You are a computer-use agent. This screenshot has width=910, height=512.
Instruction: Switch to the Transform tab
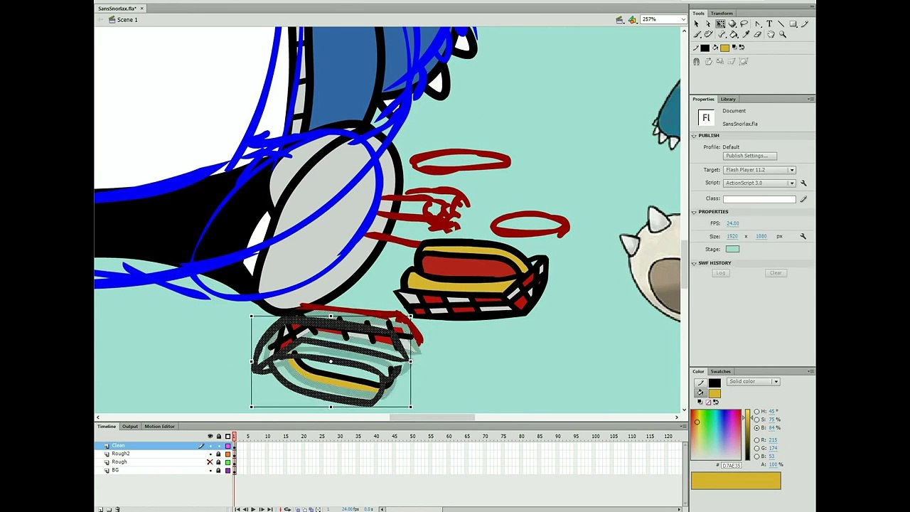click(x=722, y=13)
